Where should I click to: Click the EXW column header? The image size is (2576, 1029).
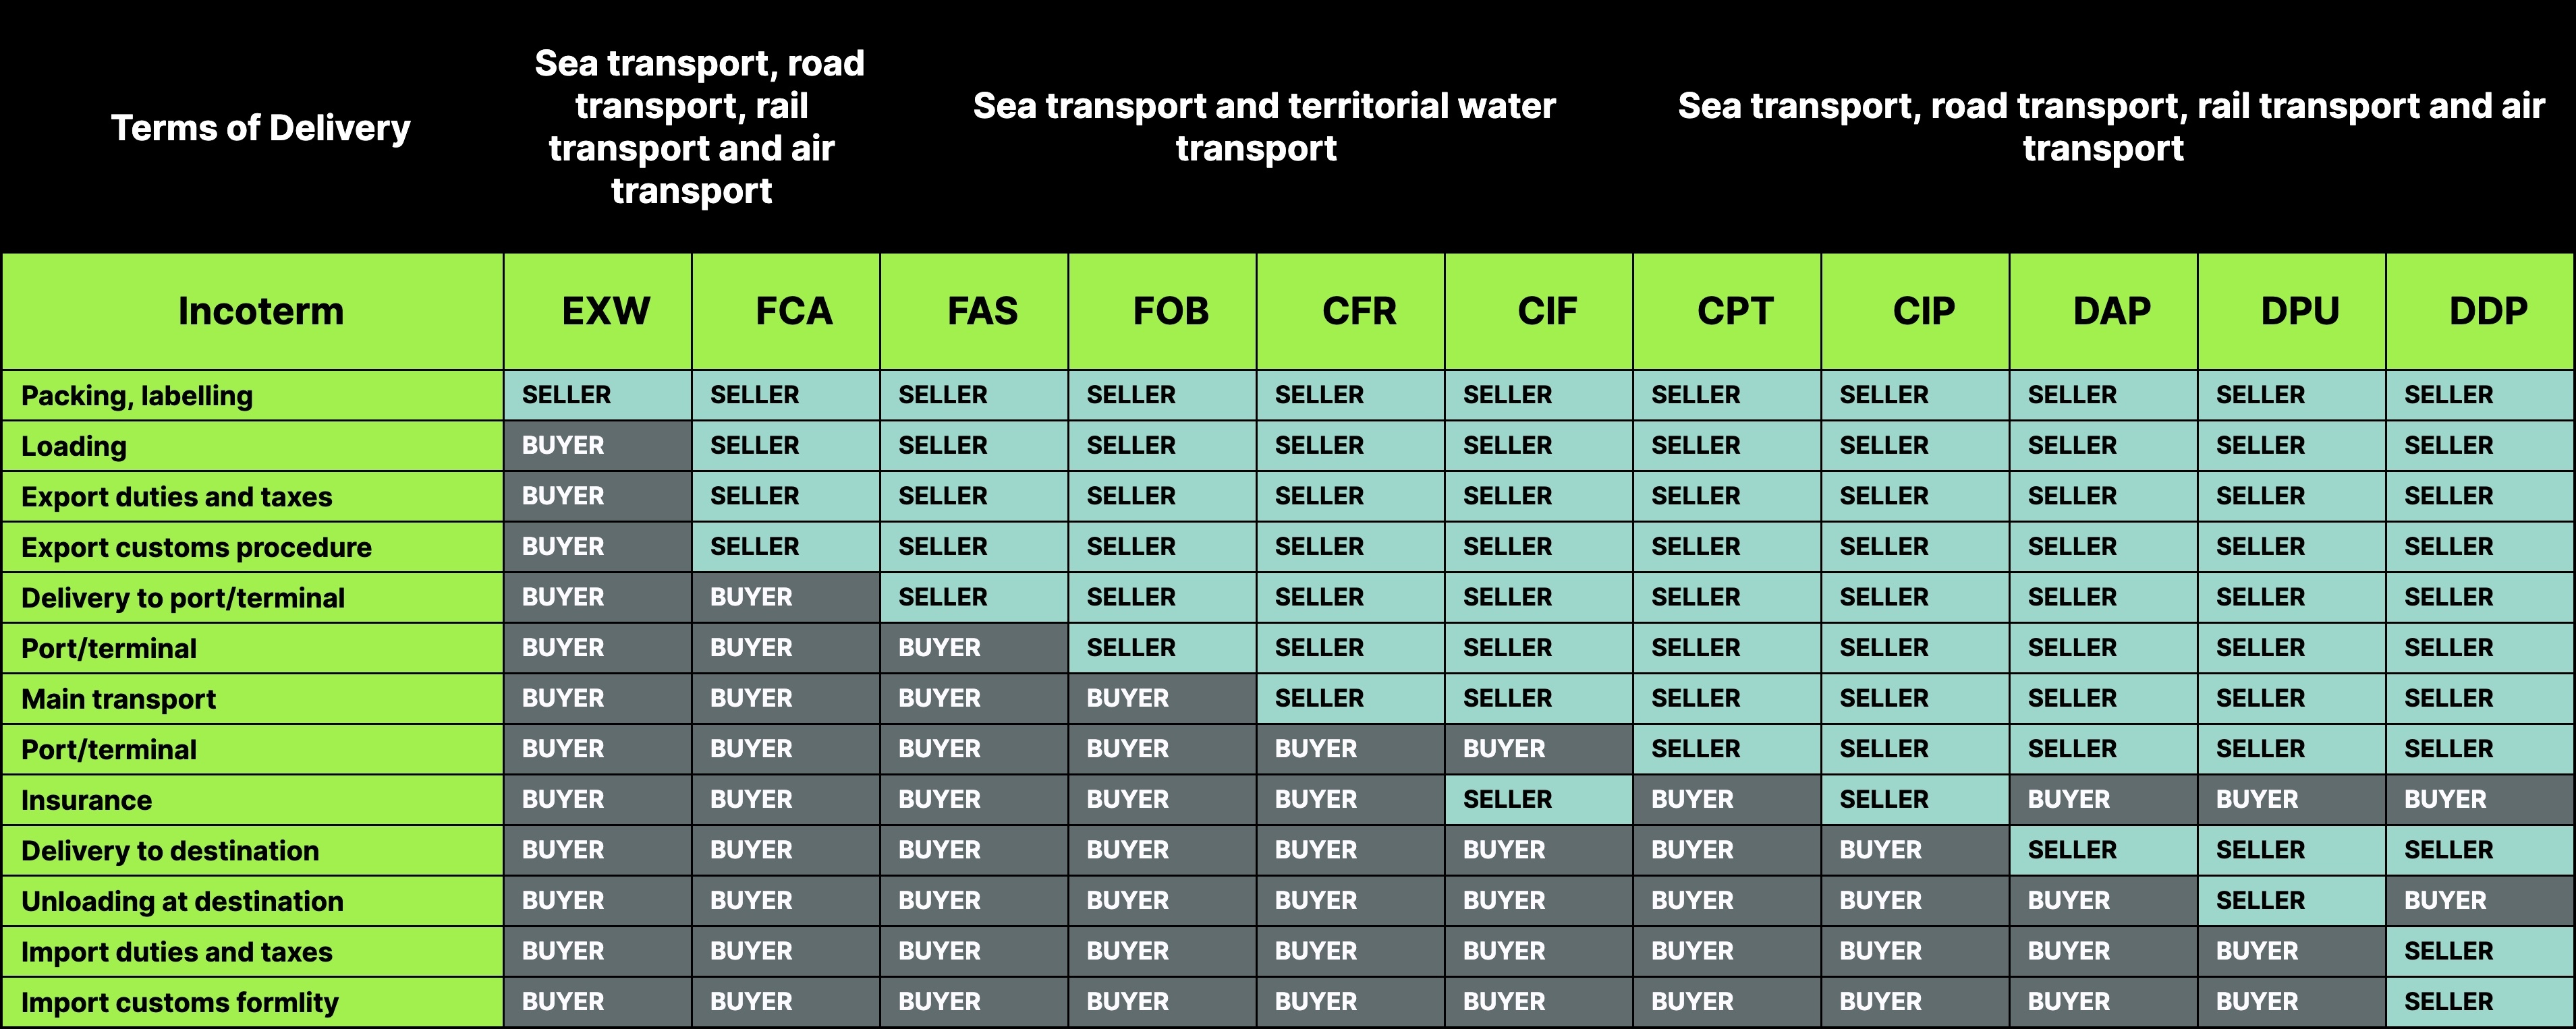(605, 311)
